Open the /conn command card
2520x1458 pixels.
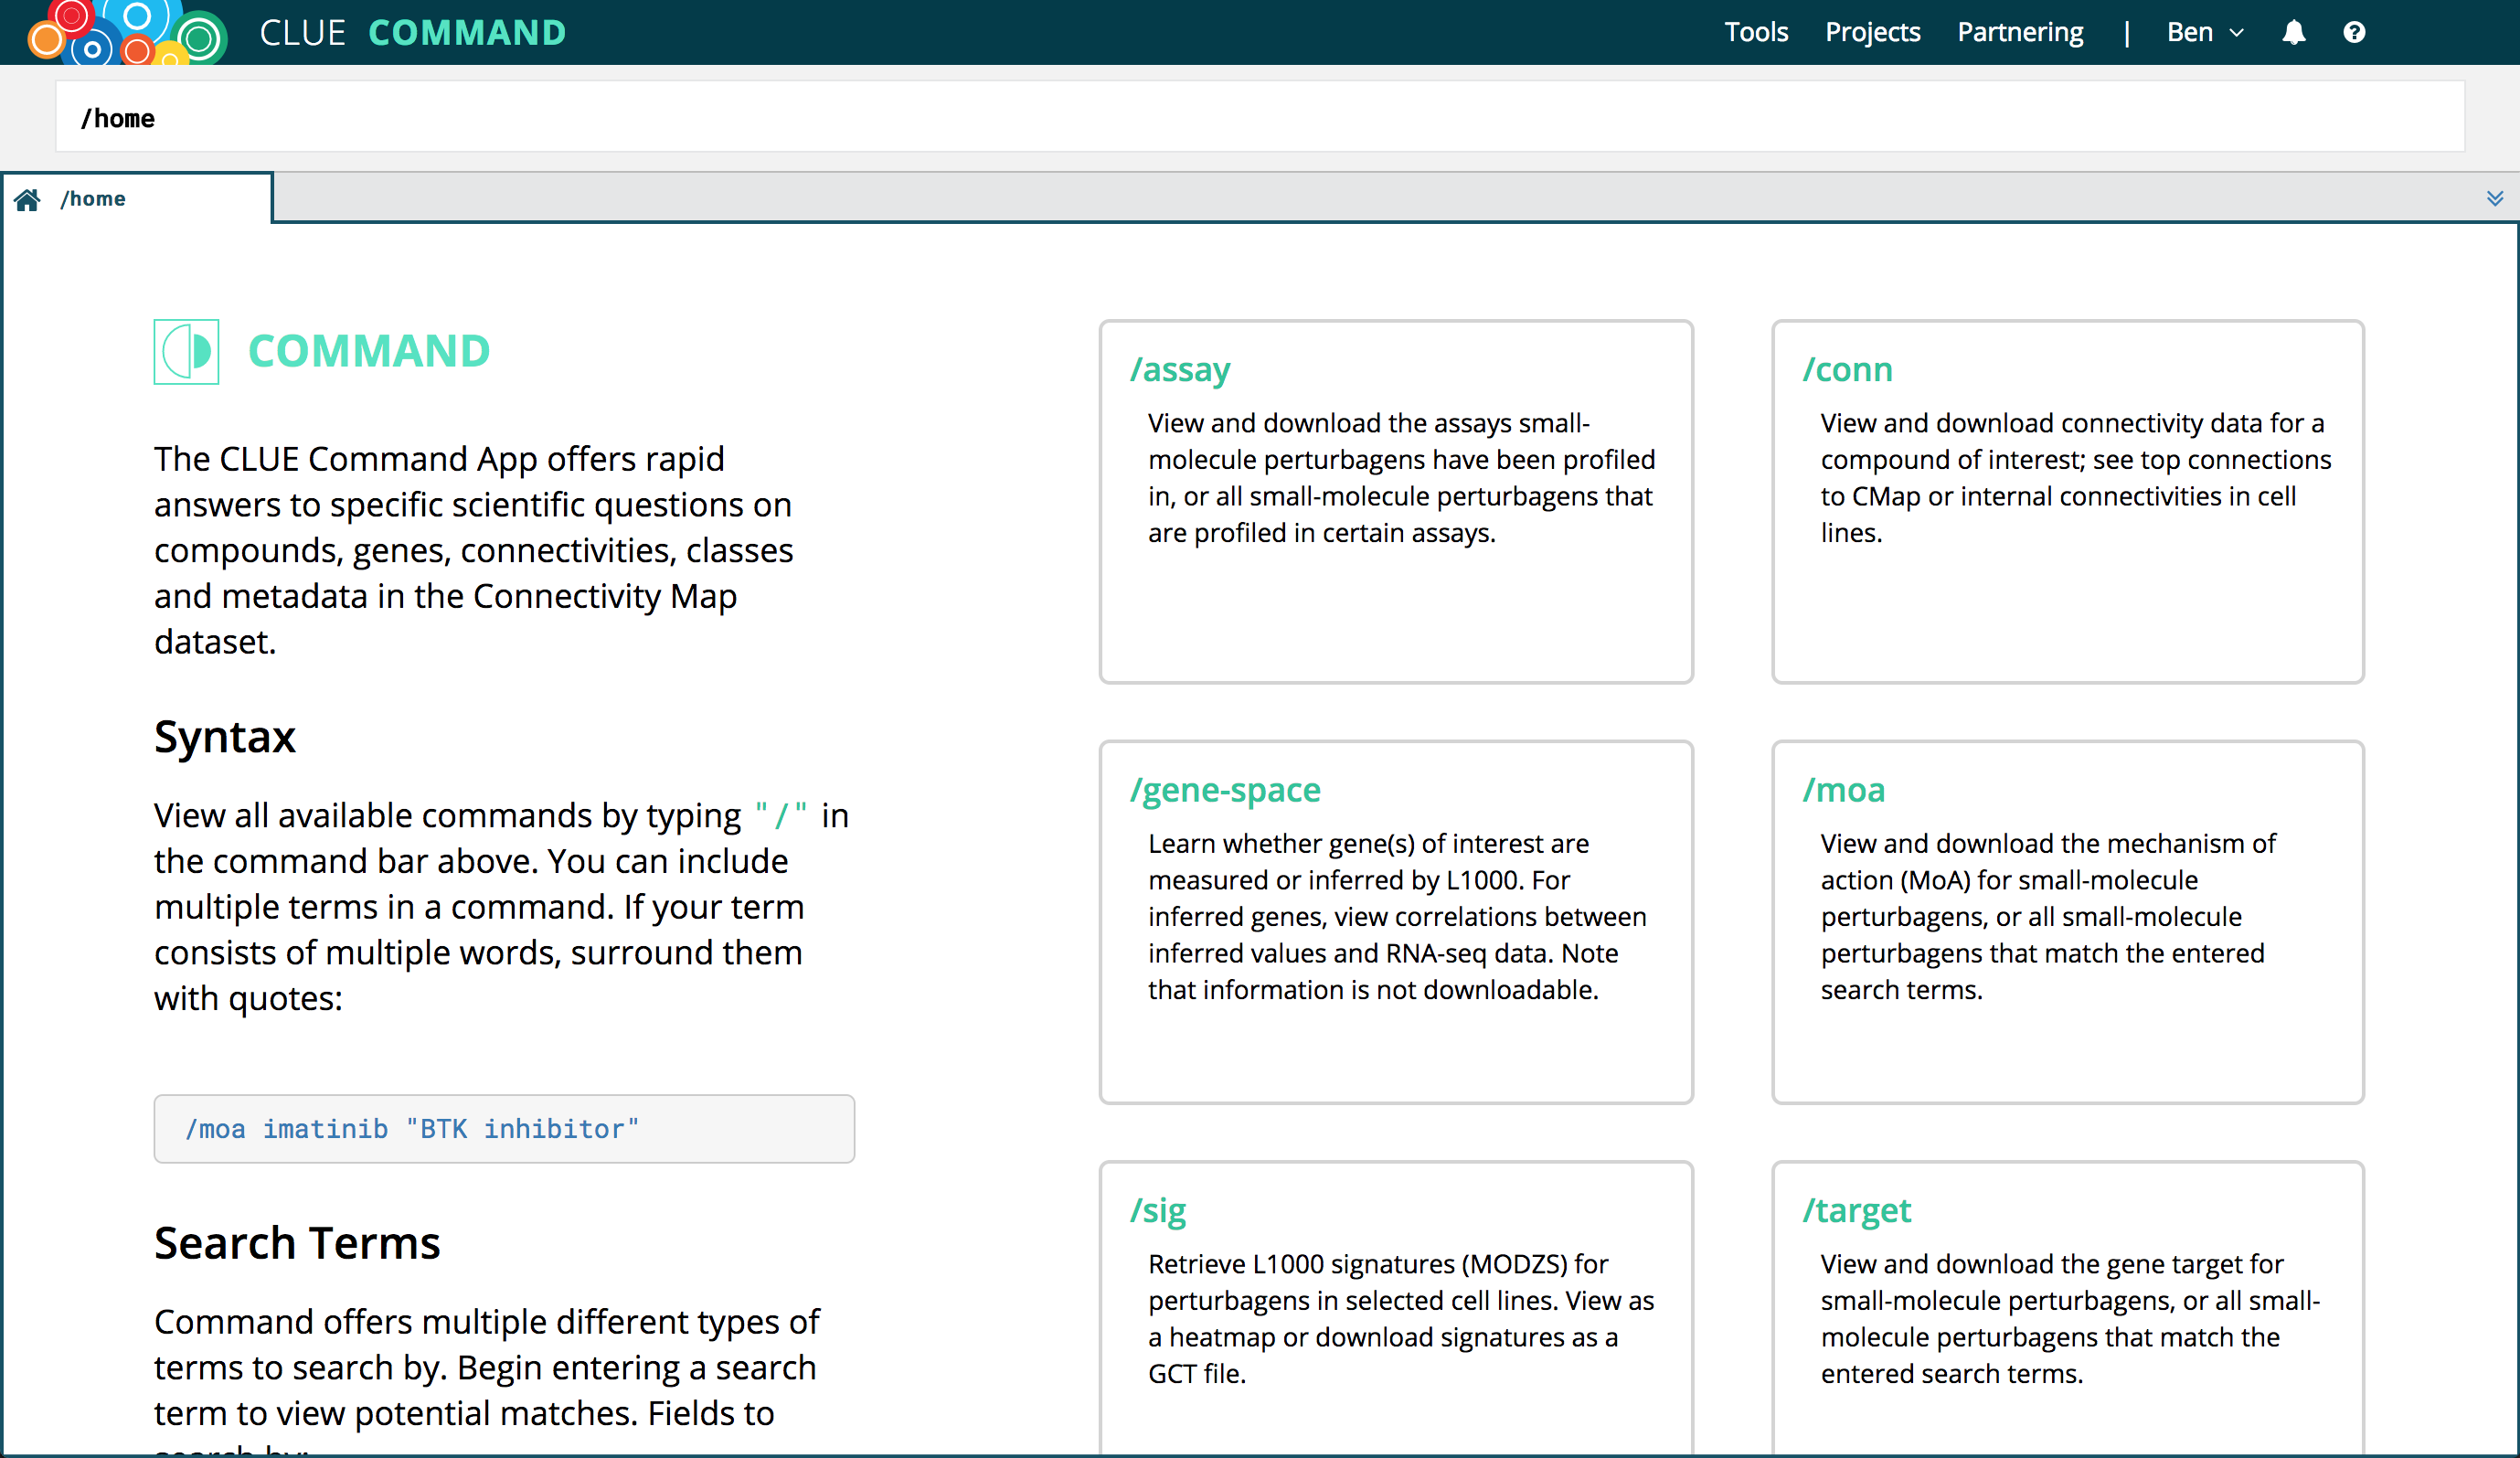tap(2068, 502)
